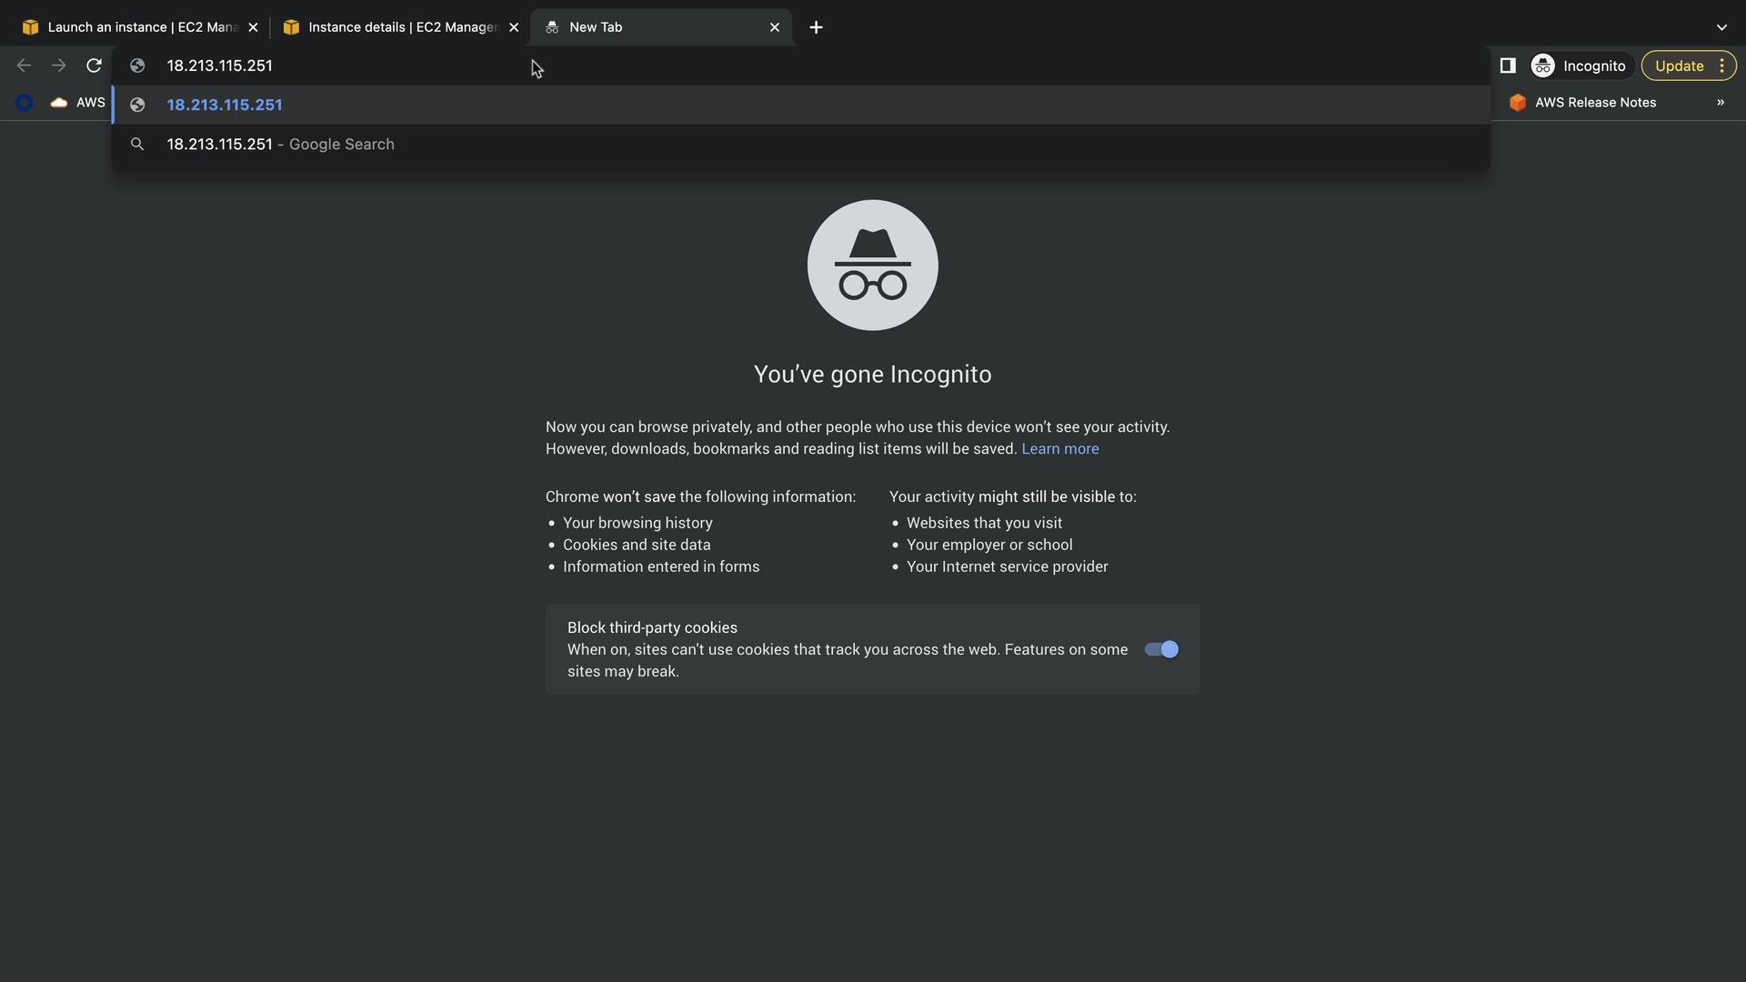The height and width of the screenshot is (982, 1746).
Task: Open a new tab with plus icon
Action: coord(816,27)
